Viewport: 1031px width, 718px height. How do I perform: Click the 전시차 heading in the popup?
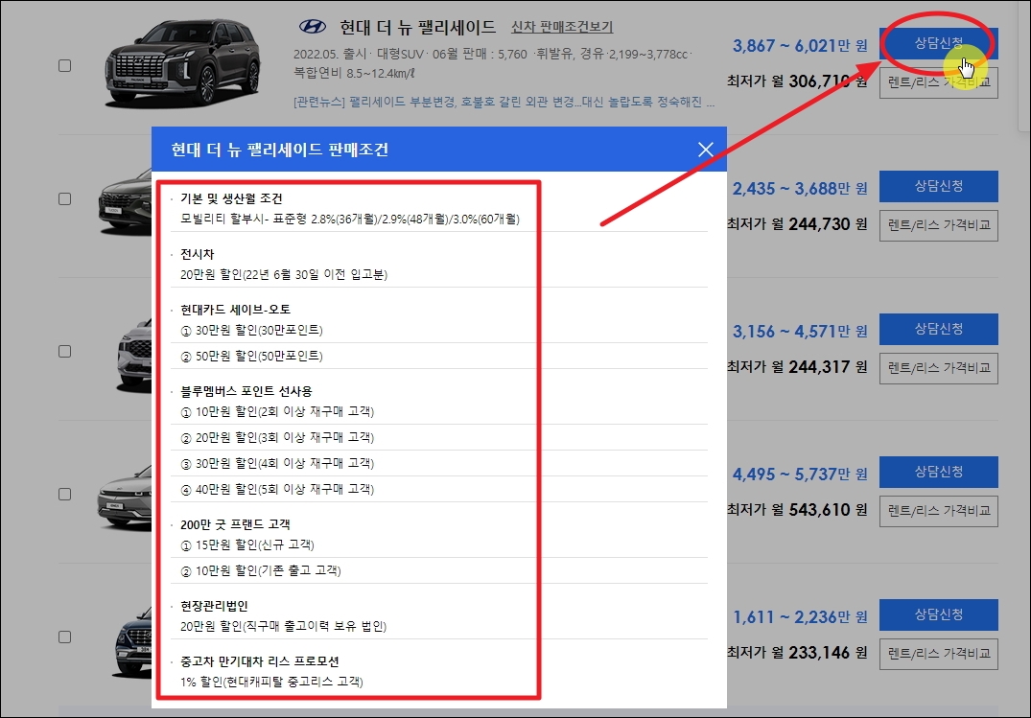click(198, 254)
